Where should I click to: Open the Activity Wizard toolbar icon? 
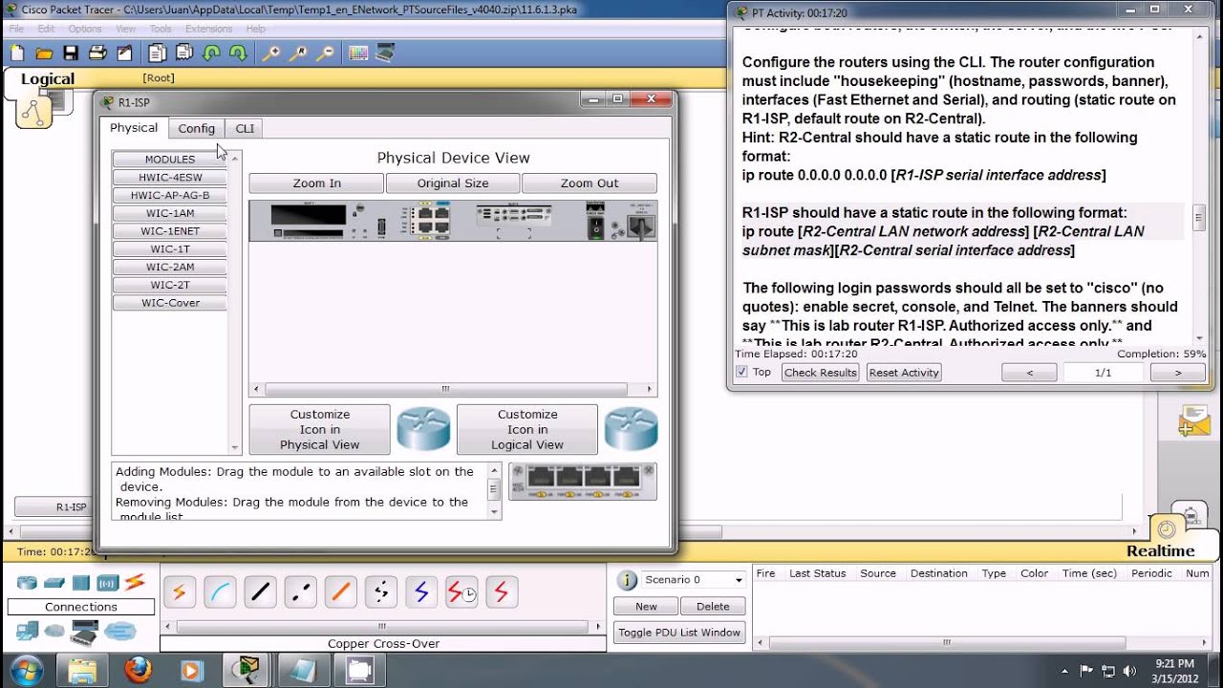coord(123,54)
